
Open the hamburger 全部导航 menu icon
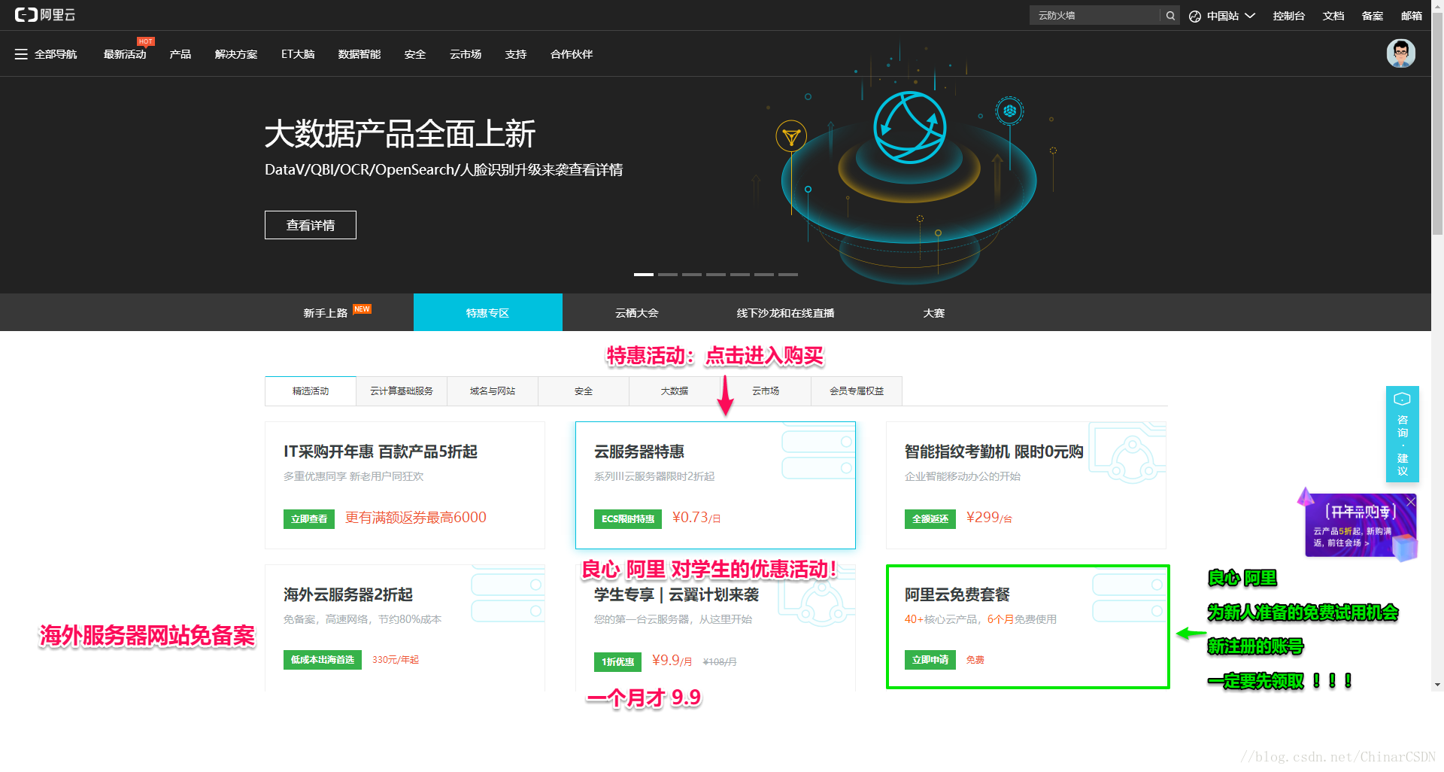coord(21,54)
